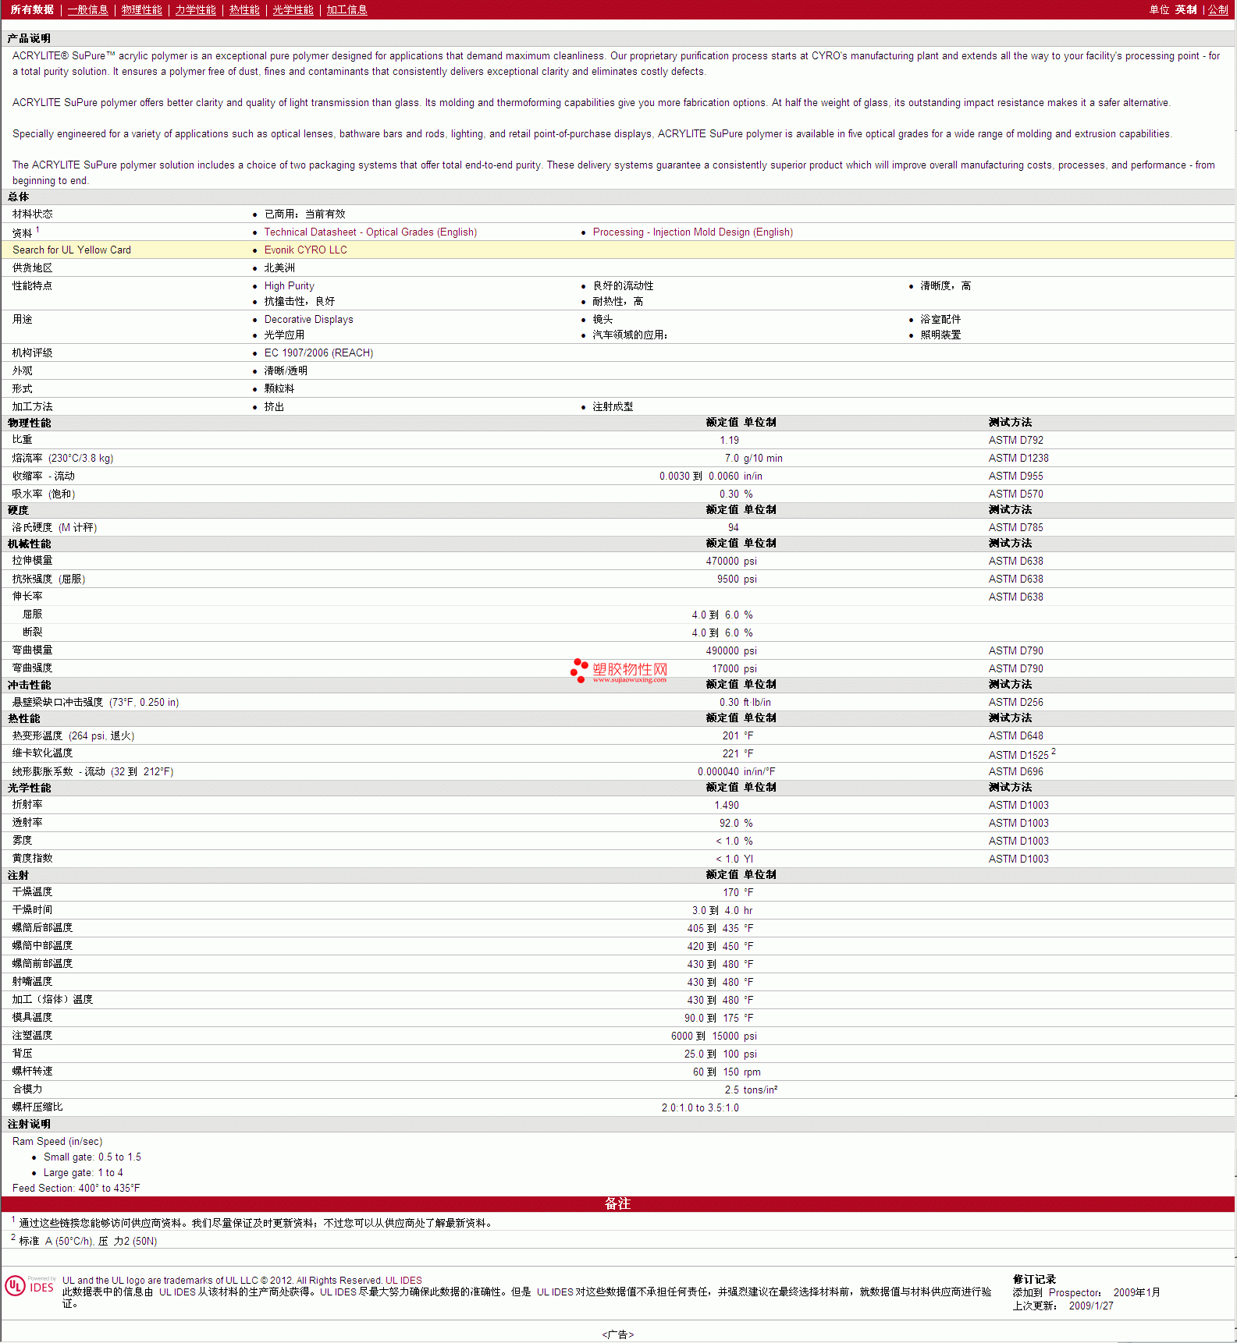
Task: Click the ASTM D696 test method
Action: 1016,771
